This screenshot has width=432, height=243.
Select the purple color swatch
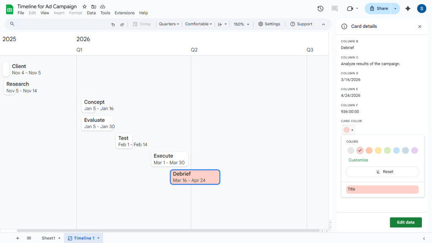click(x=415, y=150)
